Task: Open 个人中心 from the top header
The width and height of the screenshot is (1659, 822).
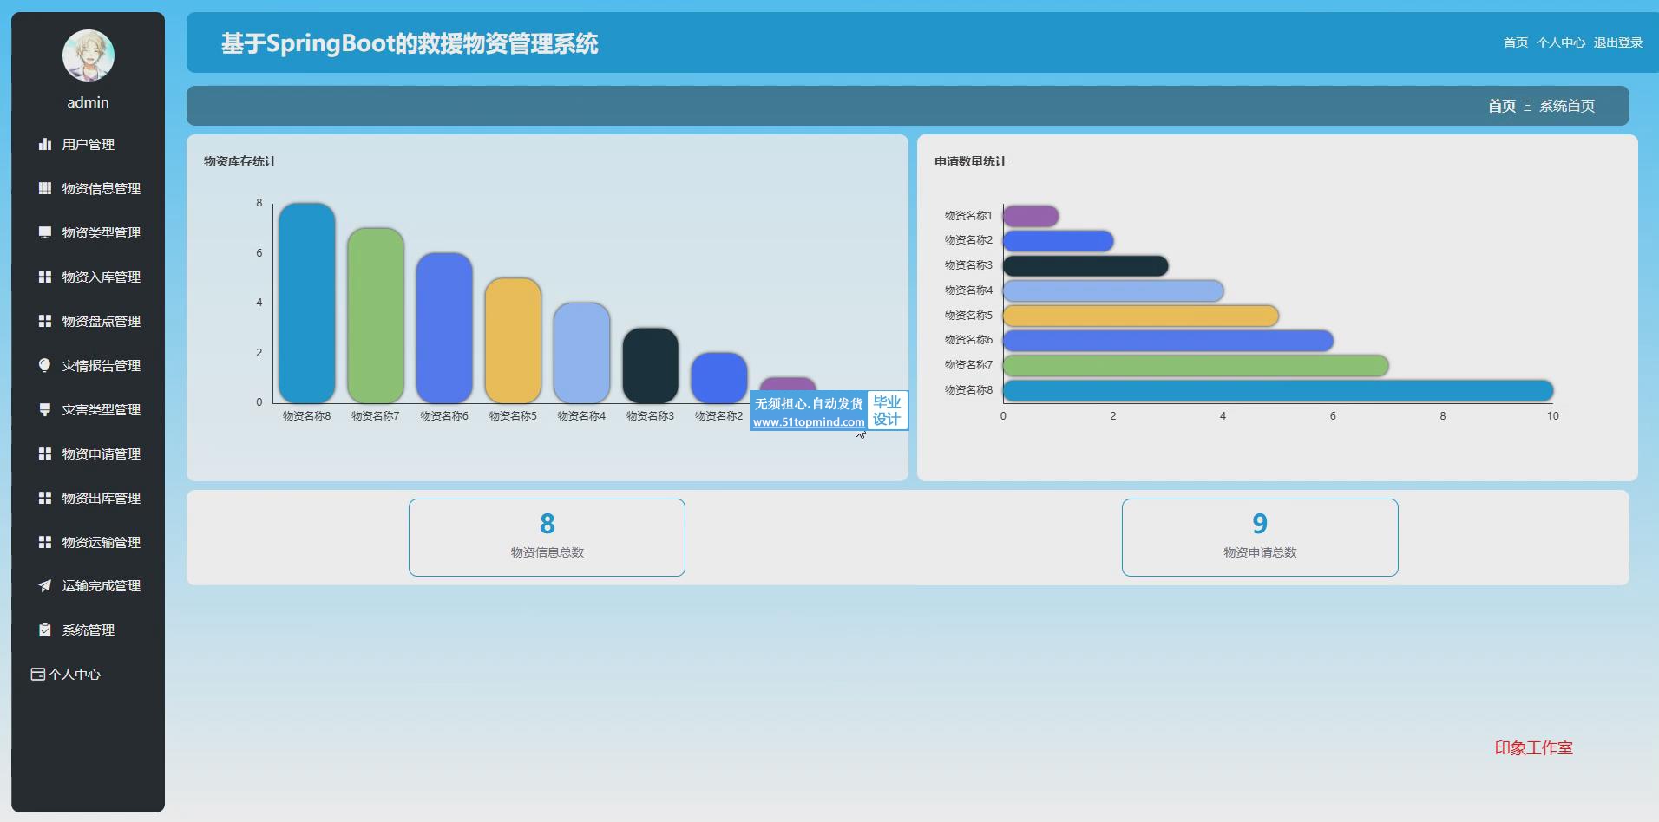Action: click(x=1560, y=42)
